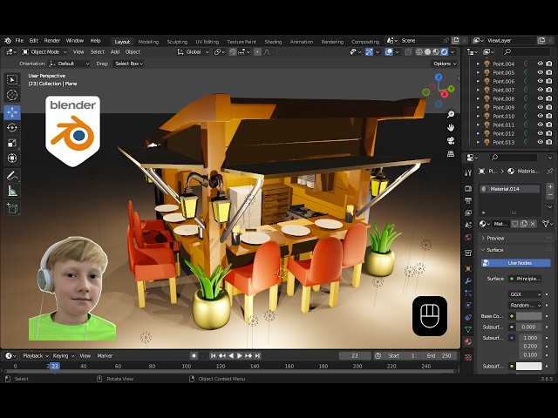Open the Options dropdown
558x418 pixels.
tap(445, 64)
